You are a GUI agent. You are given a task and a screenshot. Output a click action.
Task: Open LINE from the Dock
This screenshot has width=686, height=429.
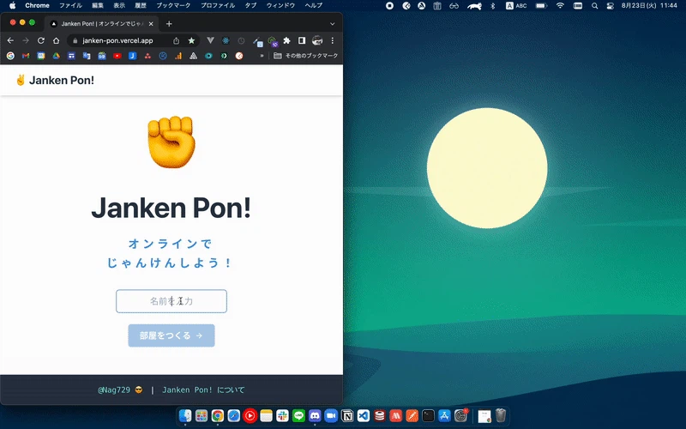pyautogui.click(x=298, y=415)
